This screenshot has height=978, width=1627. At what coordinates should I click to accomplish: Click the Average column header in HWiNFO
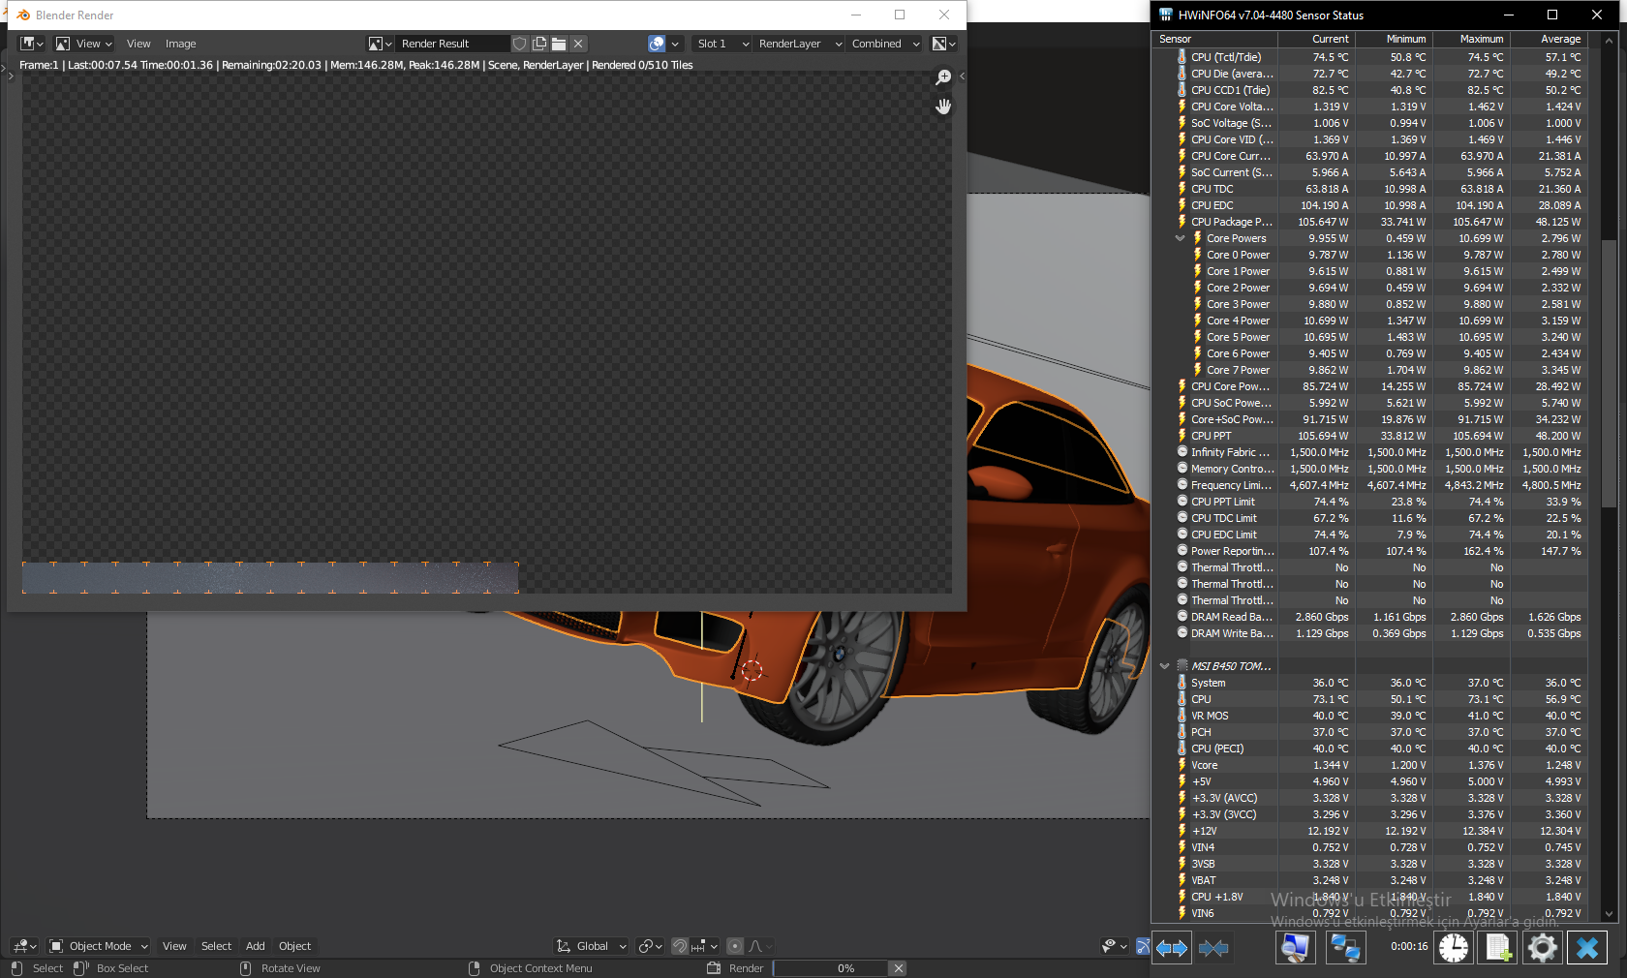point(1549,39)
